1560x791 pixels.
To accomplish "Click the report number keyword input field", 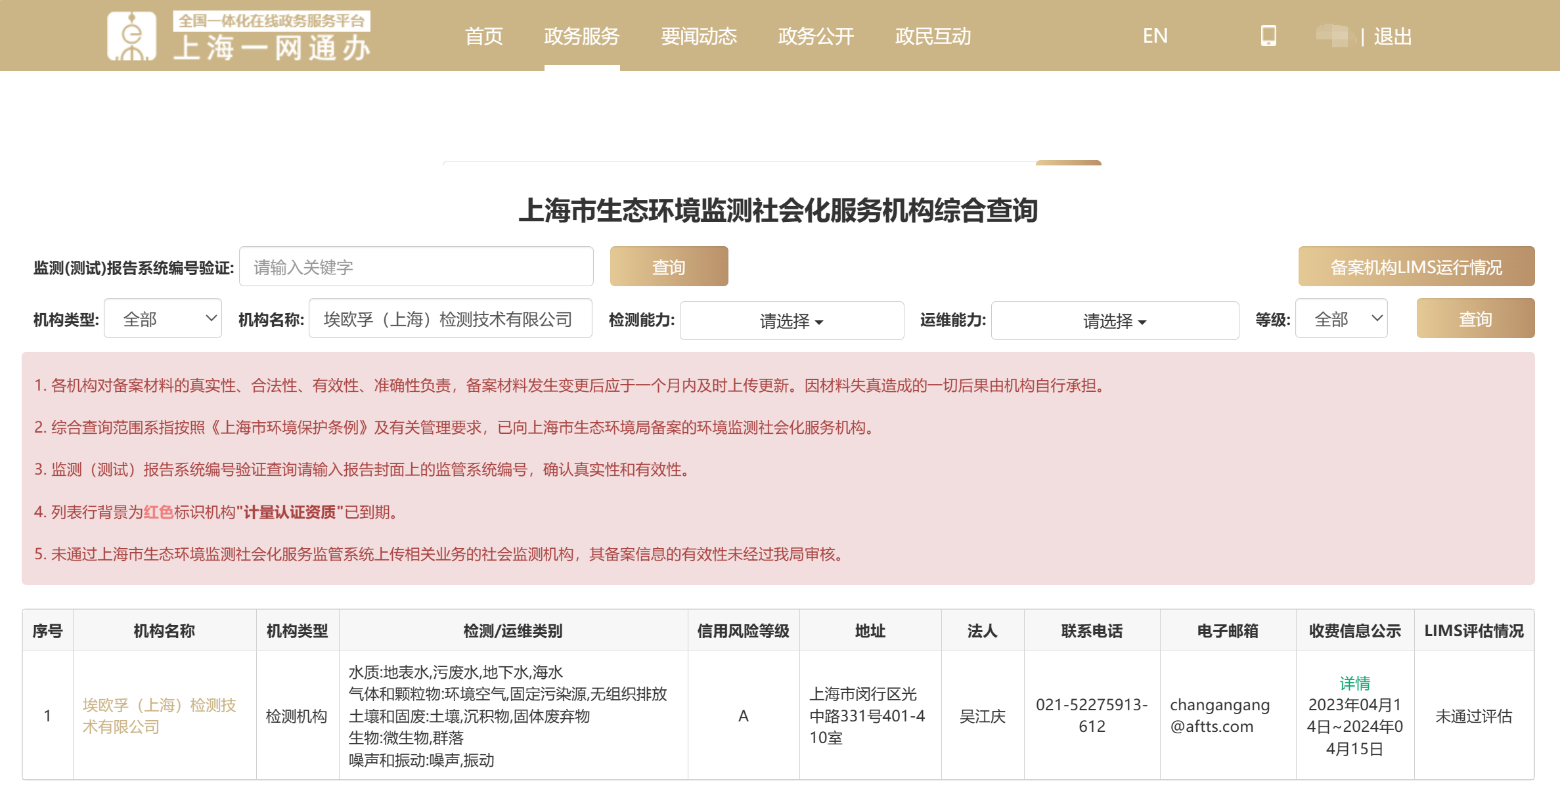I will pyautogui.click(x=416, y=267).
